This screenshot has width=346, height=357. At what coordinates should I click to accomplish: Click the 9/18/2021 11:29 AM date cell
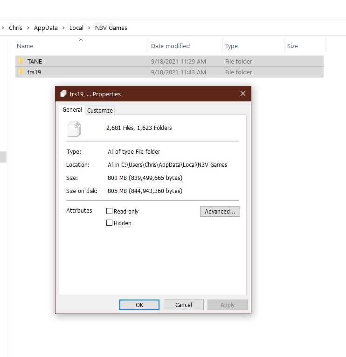tap(179, 62)
